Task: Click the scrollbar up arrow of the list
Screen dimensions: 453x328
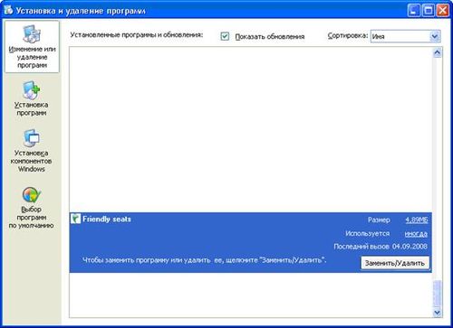Action: 437,53
